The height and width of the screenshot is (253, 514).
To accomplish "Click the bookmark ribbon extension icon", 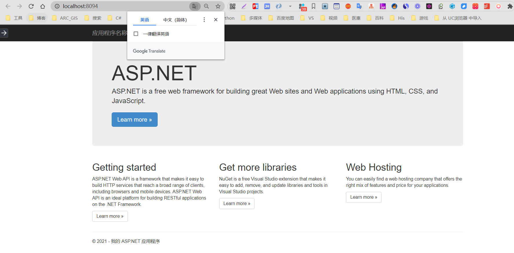I will (x=313, y=6).
